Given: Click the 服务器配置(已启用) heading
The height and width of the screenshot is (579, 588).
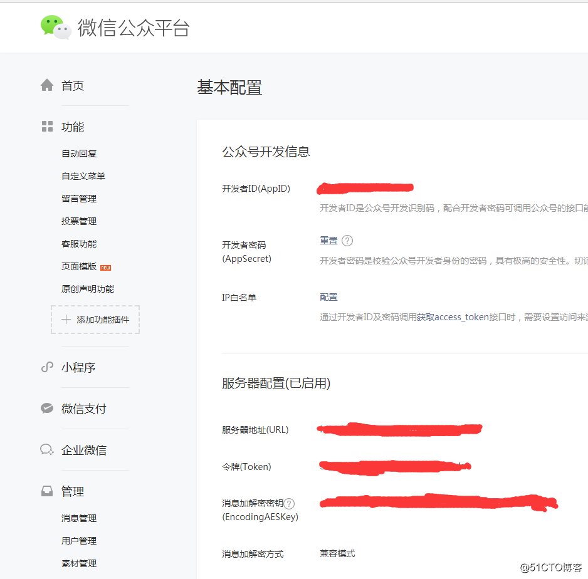Looking at the screenshot, I should (276, 383).
